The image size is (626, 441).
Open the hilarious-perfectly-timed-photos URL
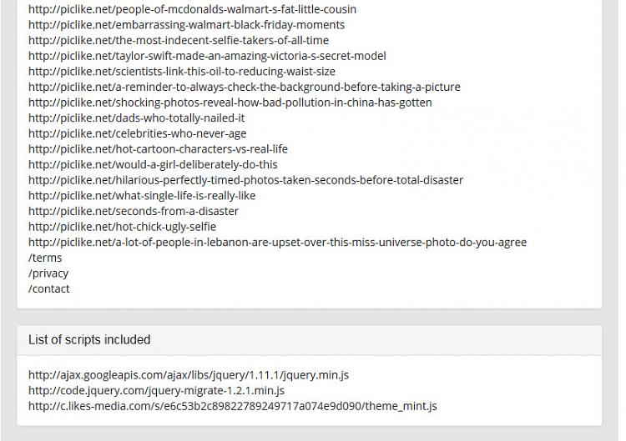coord(246,180)
